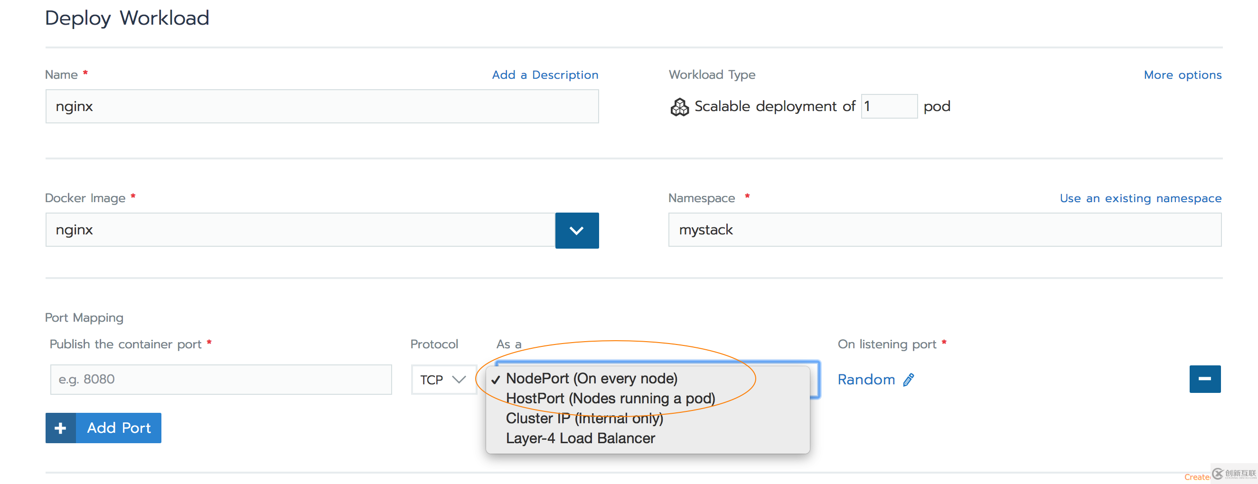Click the Name input field containing nginx
This screenshot has height=484, width=1258.
[x=322, y=106]
